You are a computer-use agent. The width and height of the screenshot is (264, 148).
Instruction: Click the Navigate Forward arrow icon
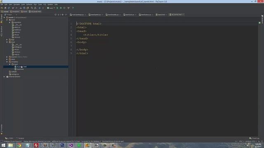click(x=43, y=8)
